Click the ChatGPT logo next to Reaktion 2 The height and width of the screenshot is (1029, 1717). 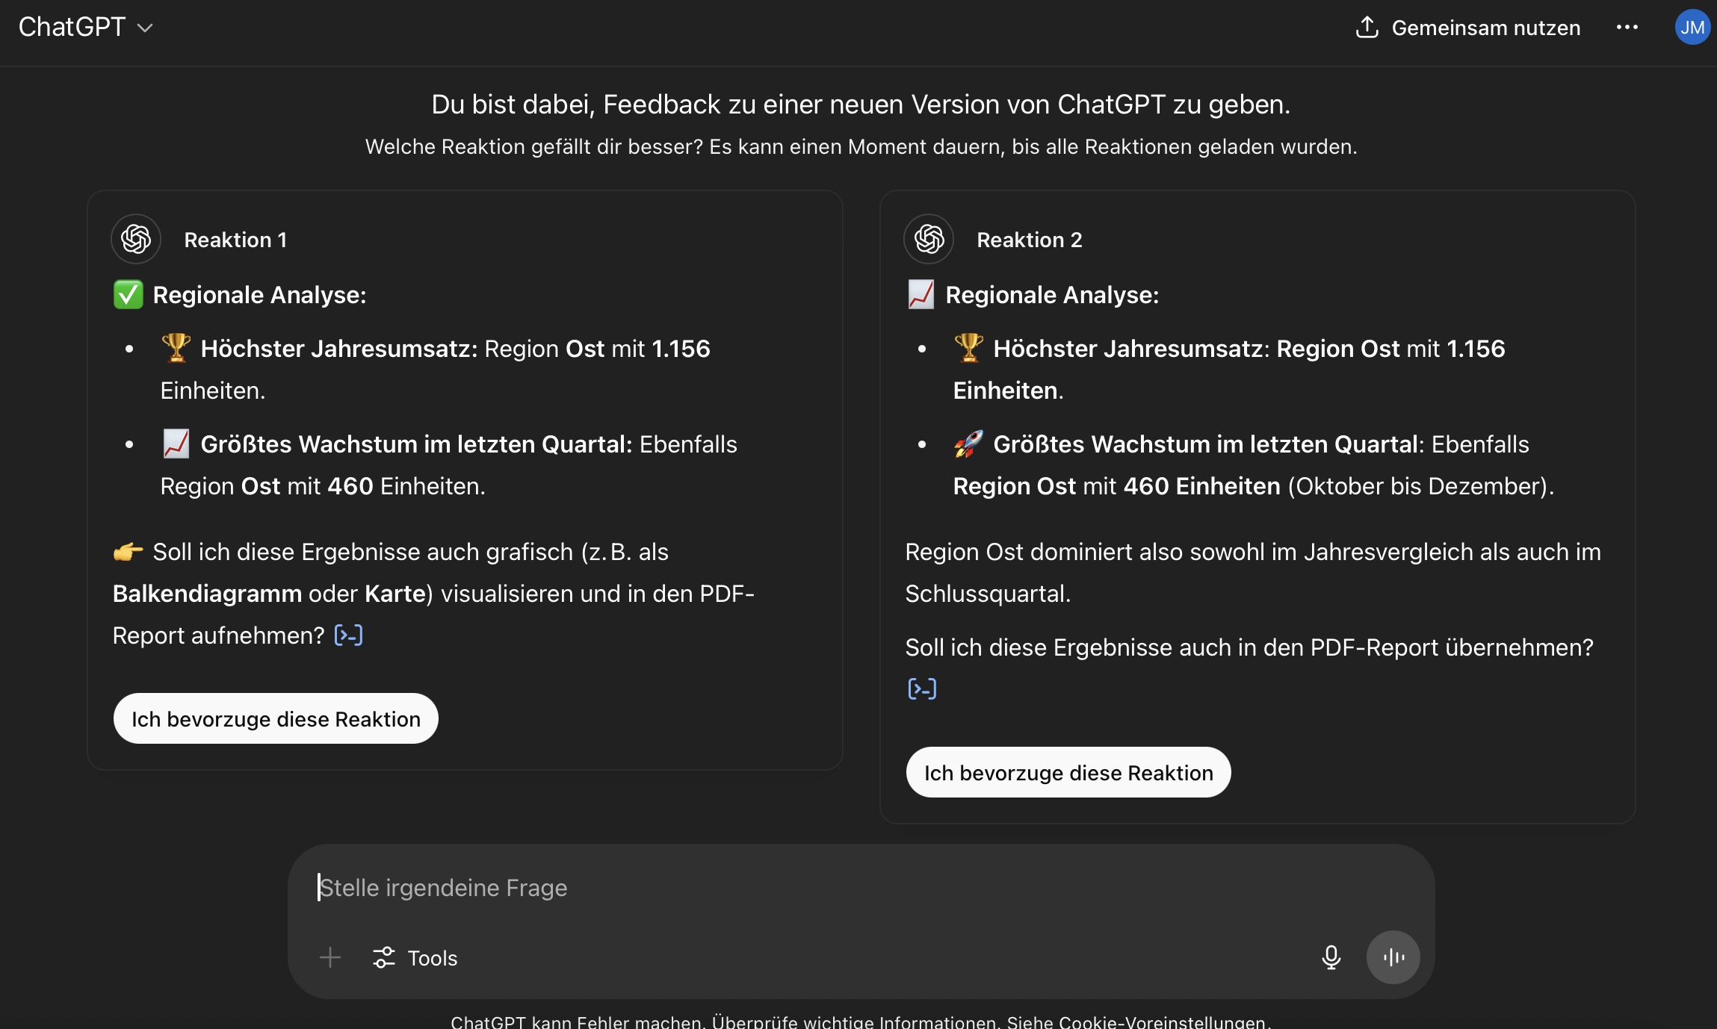929,239
